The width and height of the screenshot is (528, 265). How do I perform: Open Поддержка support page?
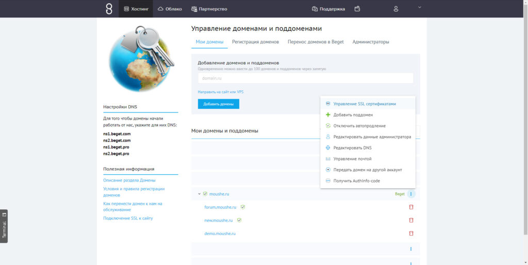328,9
